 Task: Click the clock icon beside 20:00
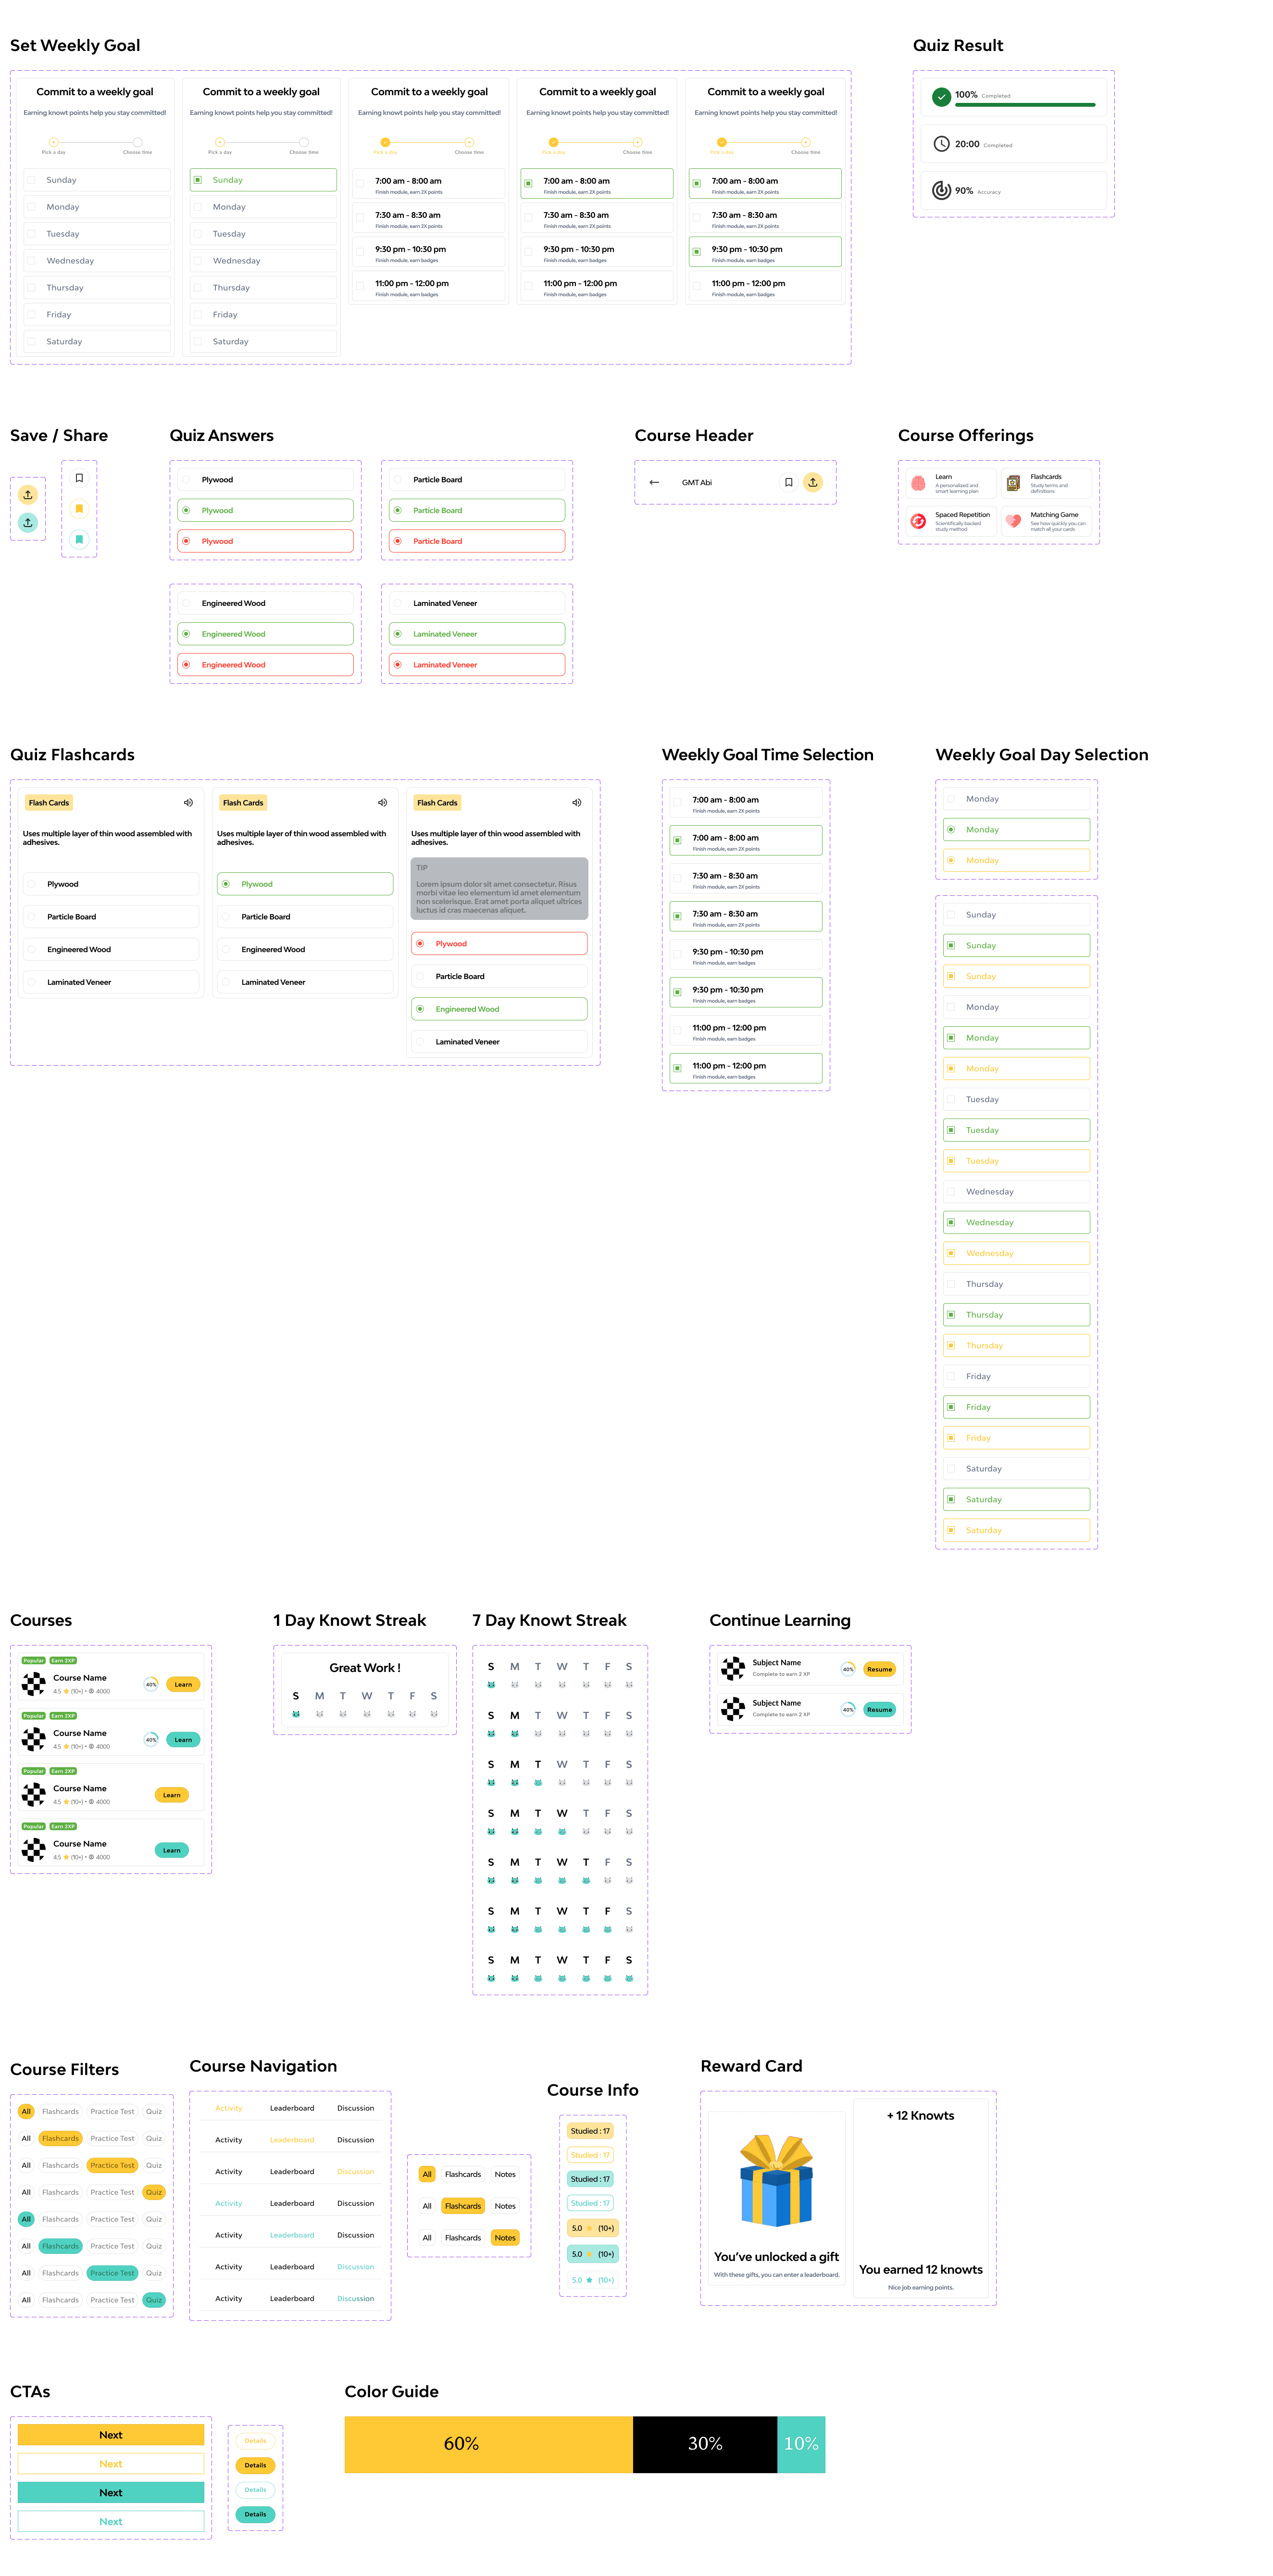pyautogui.click(x=941, y=144)
